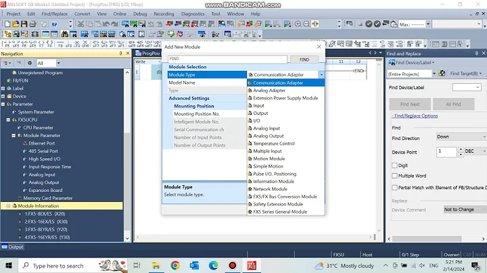Click the Redo arrow icon
Image resolution: width=487 pixels, height=273 pixels.
114,24
